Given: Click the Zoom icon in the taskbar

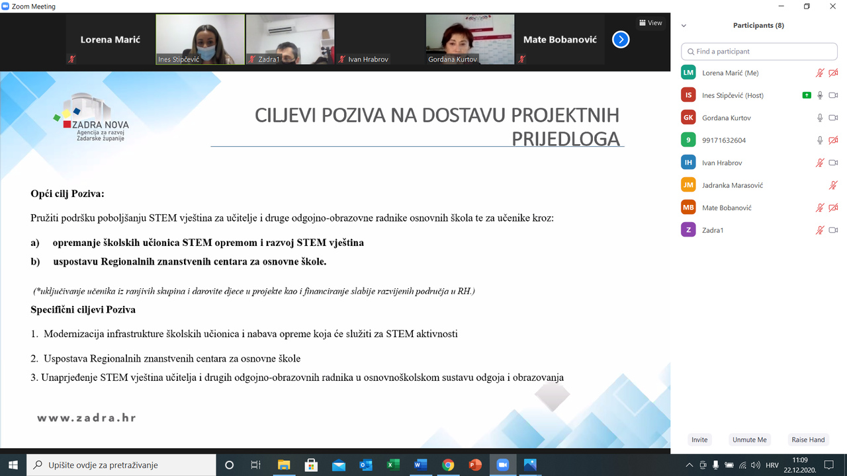Looking at the screenshot, I should pyautogui.click(x=502, y=465).
